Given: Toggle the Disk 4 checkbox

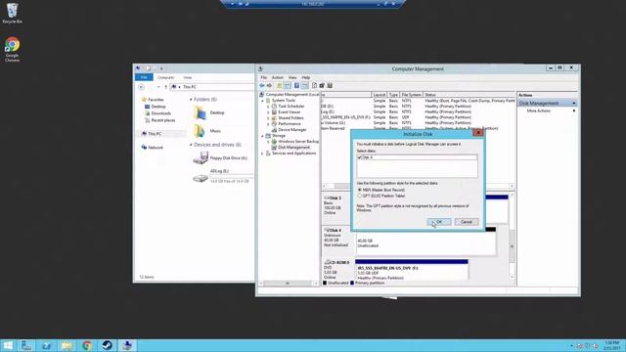Looking at the screenshot, I should (360, 157).
